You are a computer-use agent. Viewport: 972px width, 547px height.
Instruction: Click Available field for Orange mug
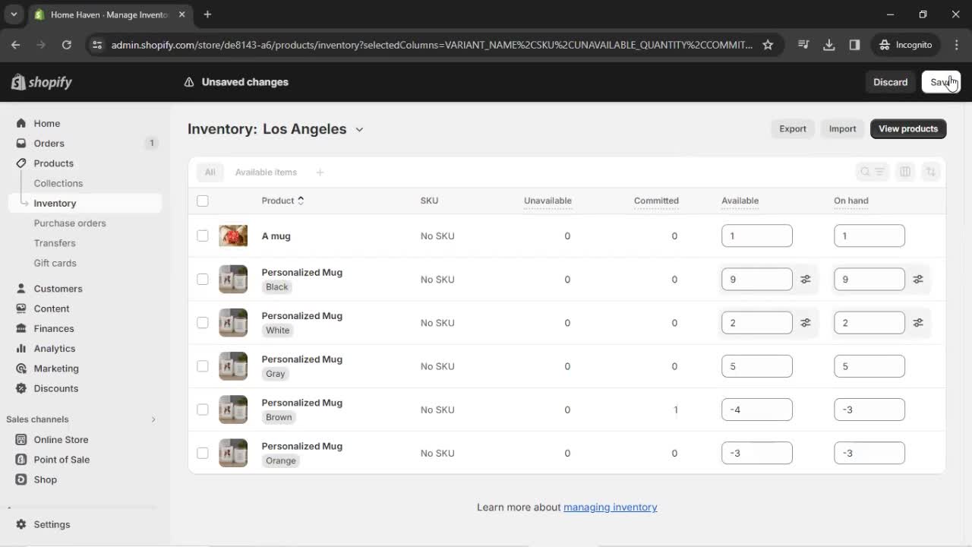tap(756, 453)
